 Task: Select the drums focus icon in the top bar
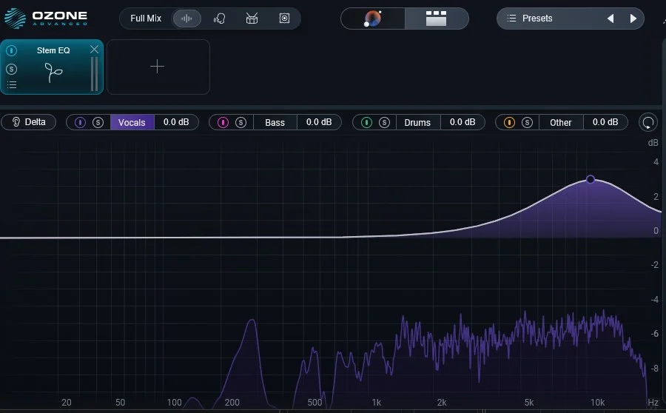click(x=252, y=19)
